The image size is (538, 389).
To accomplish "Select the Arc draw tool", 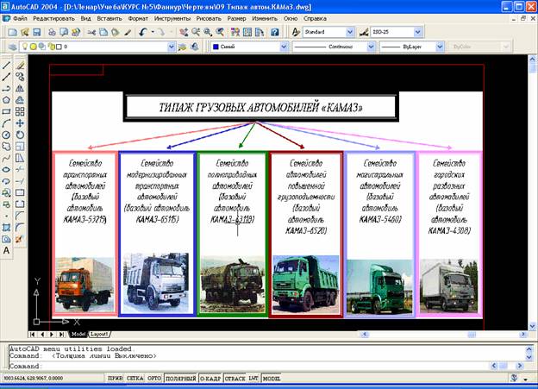I will point(6,123).
